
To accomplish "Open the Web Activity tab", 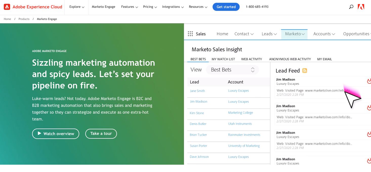I will [252, 59].
